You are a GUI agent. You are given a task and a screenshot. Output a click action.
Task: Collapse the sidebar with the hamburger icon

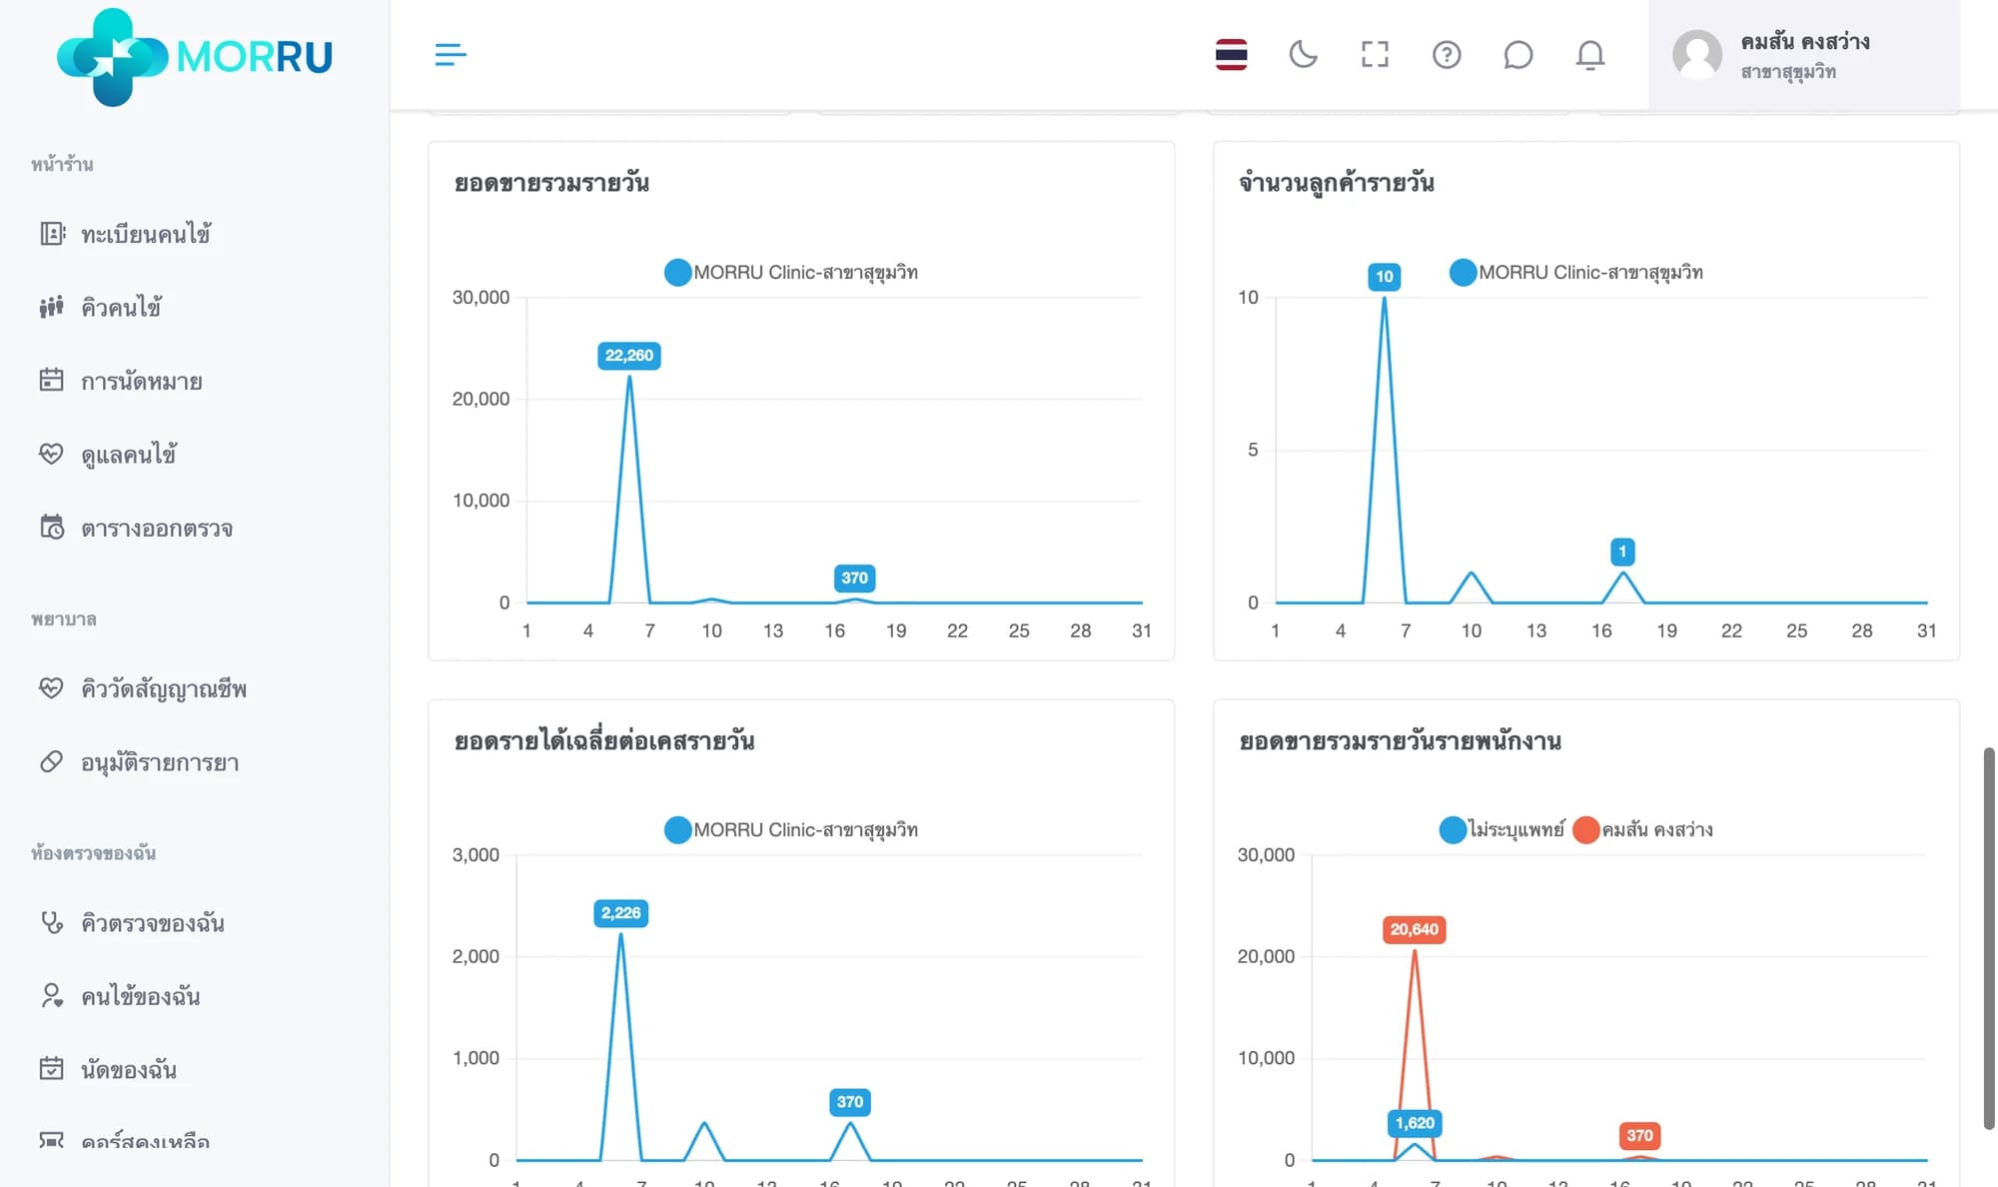coord(451,55)
